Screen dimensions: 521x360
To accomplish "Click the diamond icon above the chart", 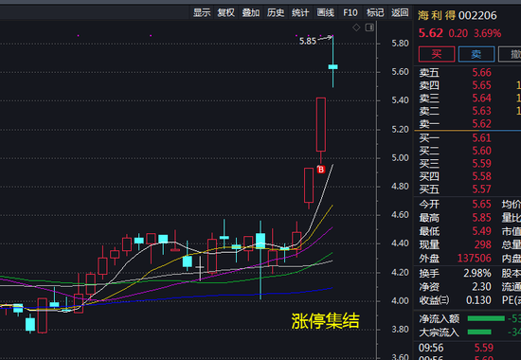I will point(356,27).
